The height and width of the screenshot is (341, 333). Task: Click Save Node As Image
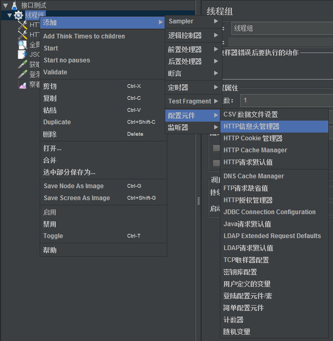coord(103,186)
